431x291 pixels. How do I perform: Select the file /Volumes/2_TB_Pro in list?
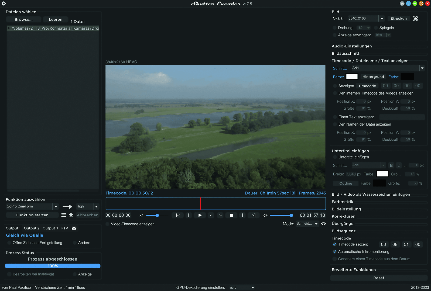[53, 28]
